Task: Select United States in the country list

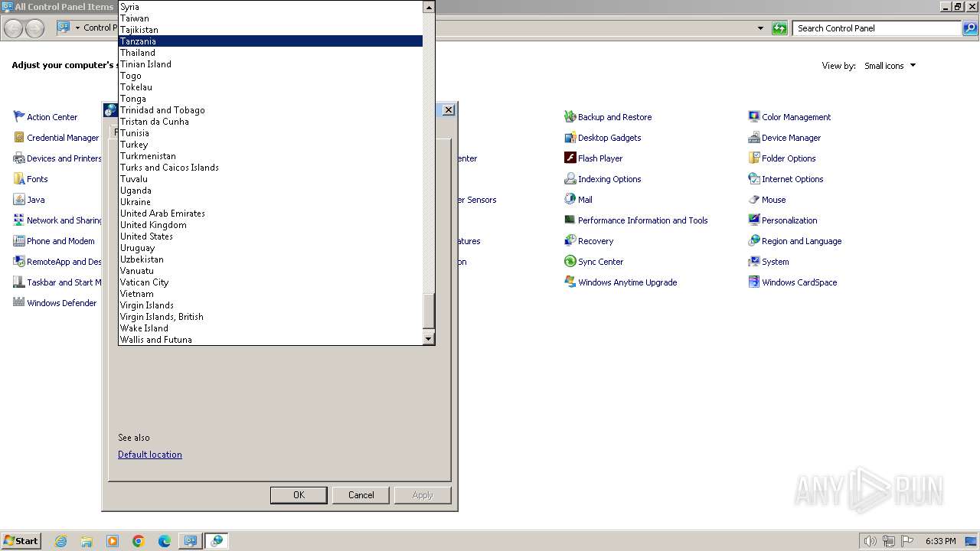Action: coord(270,236)
